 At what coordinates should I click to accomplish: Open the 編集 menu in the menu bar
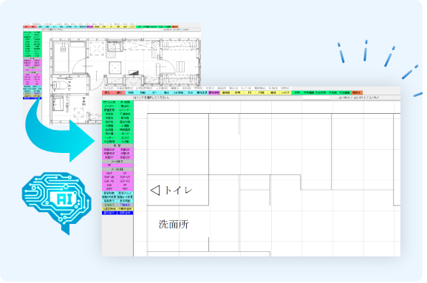pyautogui.click(x=175, y=88)
